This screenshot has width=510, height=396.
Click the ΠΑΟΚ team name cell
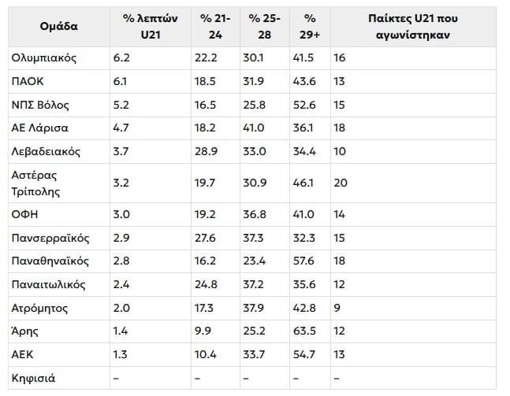28,82
